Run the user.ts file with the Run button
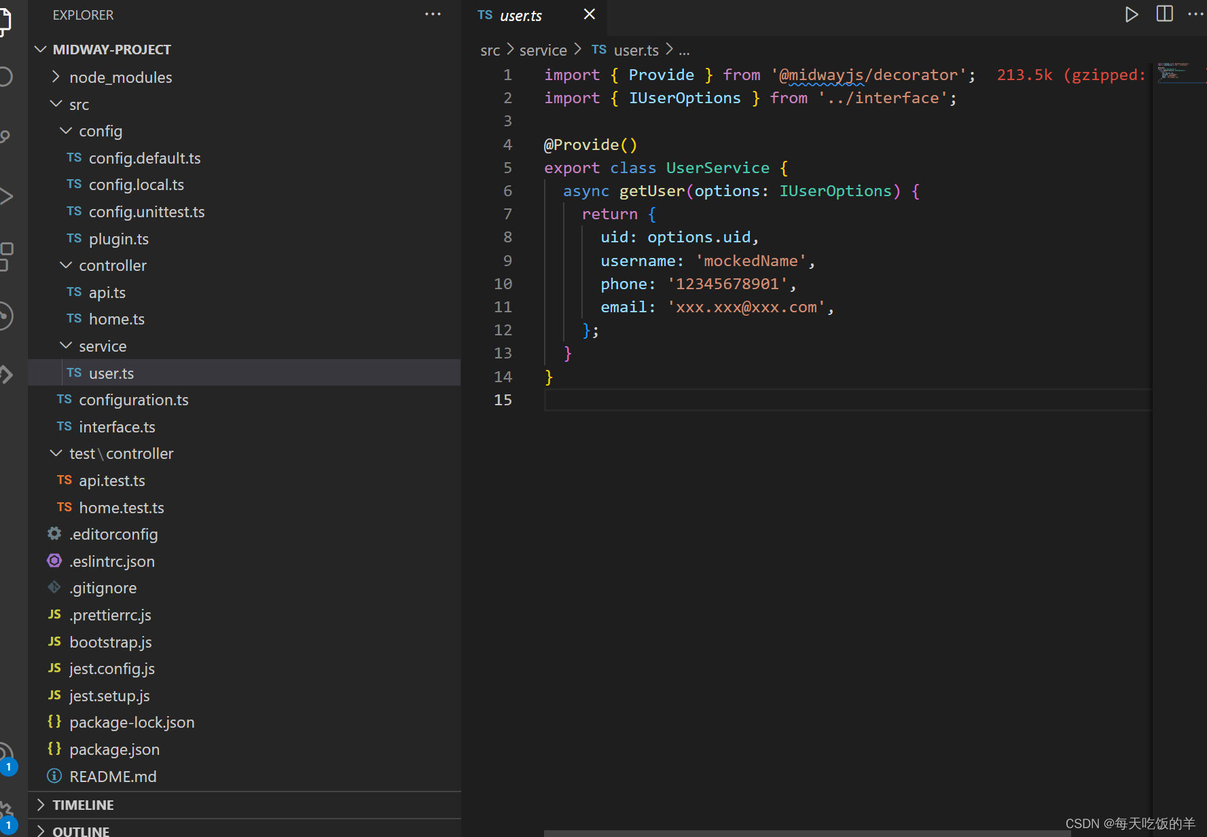The height and width of the screenshot is (837, 1207). pyautogui.click(x=1132, y=14)
